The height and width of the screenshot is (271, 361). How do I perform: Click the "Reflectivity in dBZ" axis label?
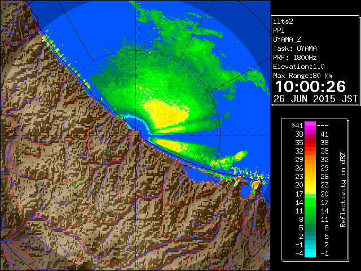point(343,190)
